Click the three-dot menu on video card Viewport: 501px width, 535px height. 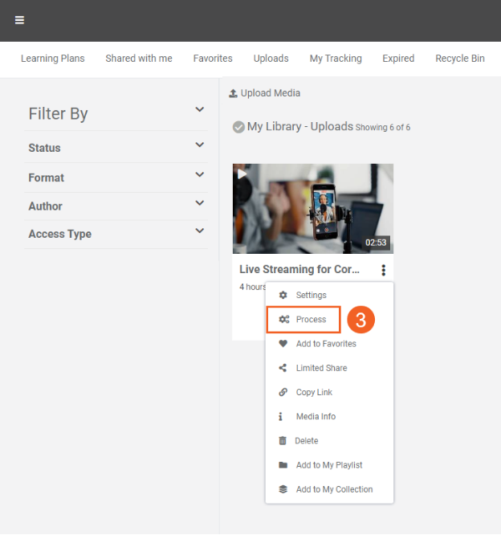coord(384,270)
